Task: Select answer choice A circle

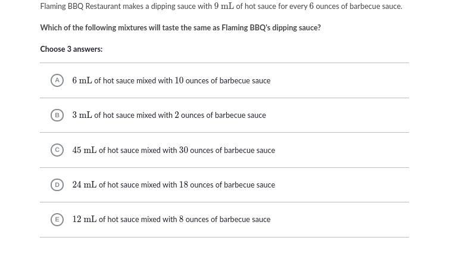Action: (x=57, y=80)
